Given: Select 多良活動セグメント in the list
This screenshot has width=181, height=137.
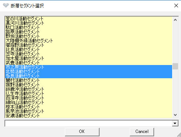Looking at the screenshot, I should [x=88, y=76].
